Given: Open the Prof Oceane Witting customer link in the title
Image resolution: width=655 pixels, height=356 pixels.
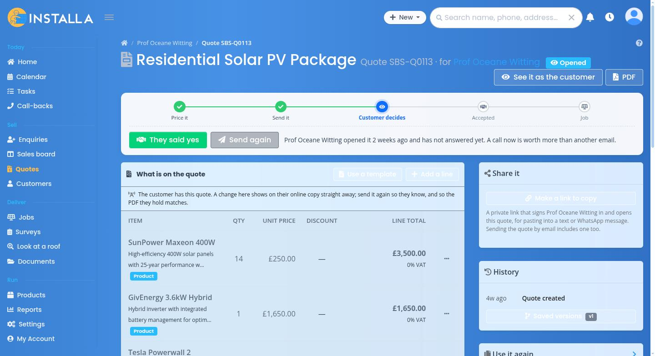Looking at the screenshot, I should pyautogui.click(x=496, y=62).
